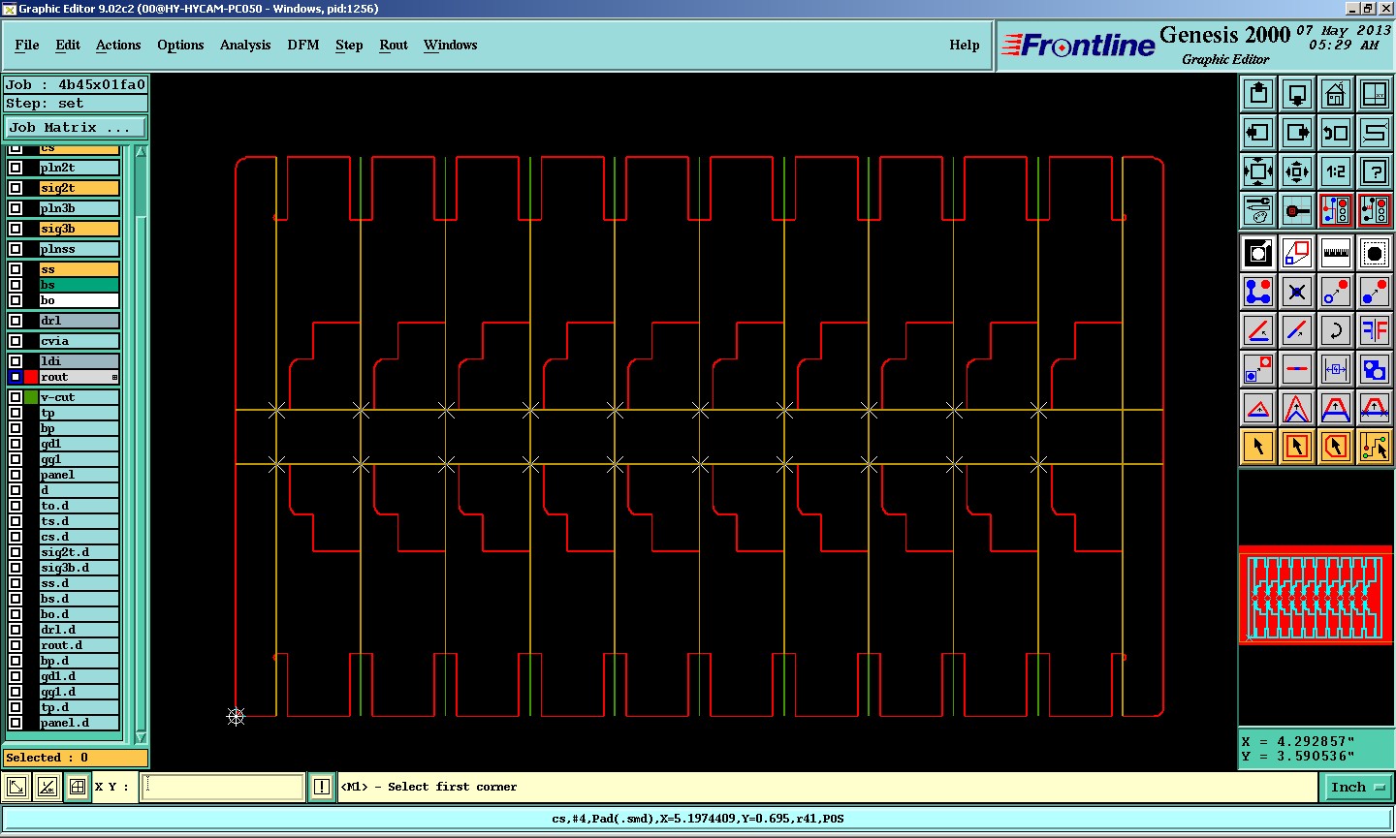Toggle the sig2t layer checkbox
Screen dimensions: 1396x838
pyautogui.click(x=16, y=188)
